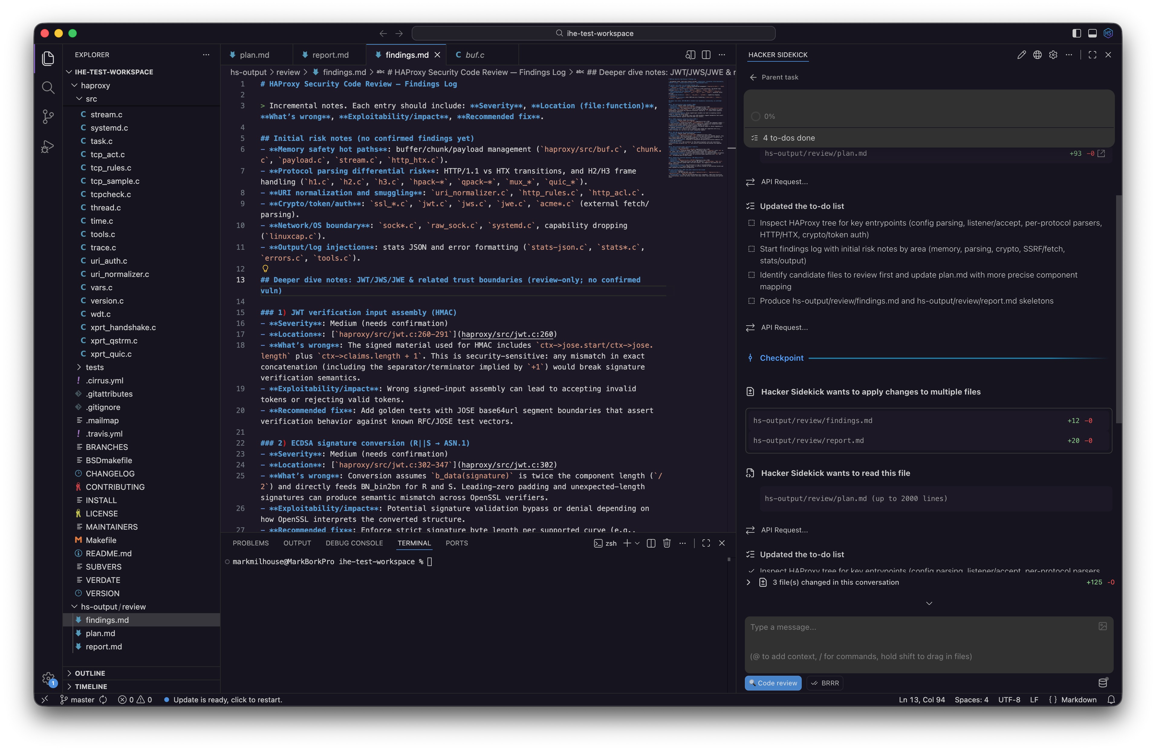Open plan.md diff external link icon
1156x751 pixels.
click(x=1101, y=154)
